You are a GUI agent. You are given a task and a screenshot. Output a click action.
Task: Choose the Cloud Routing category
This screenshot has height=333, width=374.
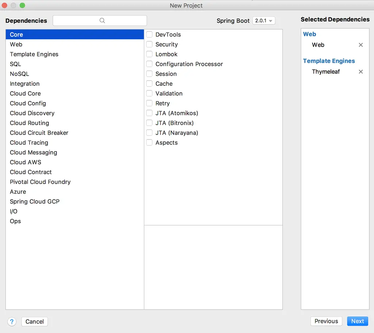click(75, 123)
